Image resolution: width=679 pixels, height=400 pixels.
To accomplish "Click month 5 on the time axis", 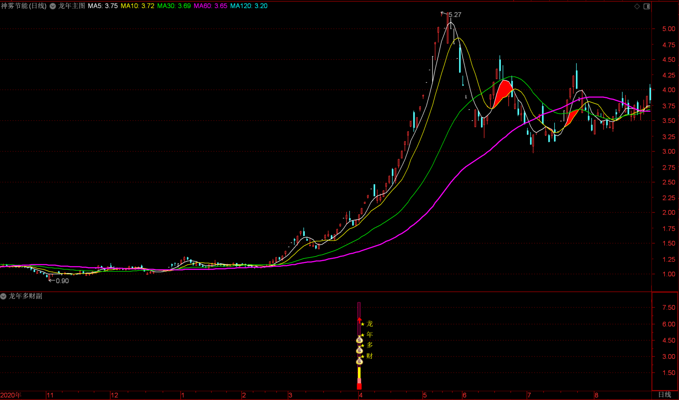I will 425,395.
